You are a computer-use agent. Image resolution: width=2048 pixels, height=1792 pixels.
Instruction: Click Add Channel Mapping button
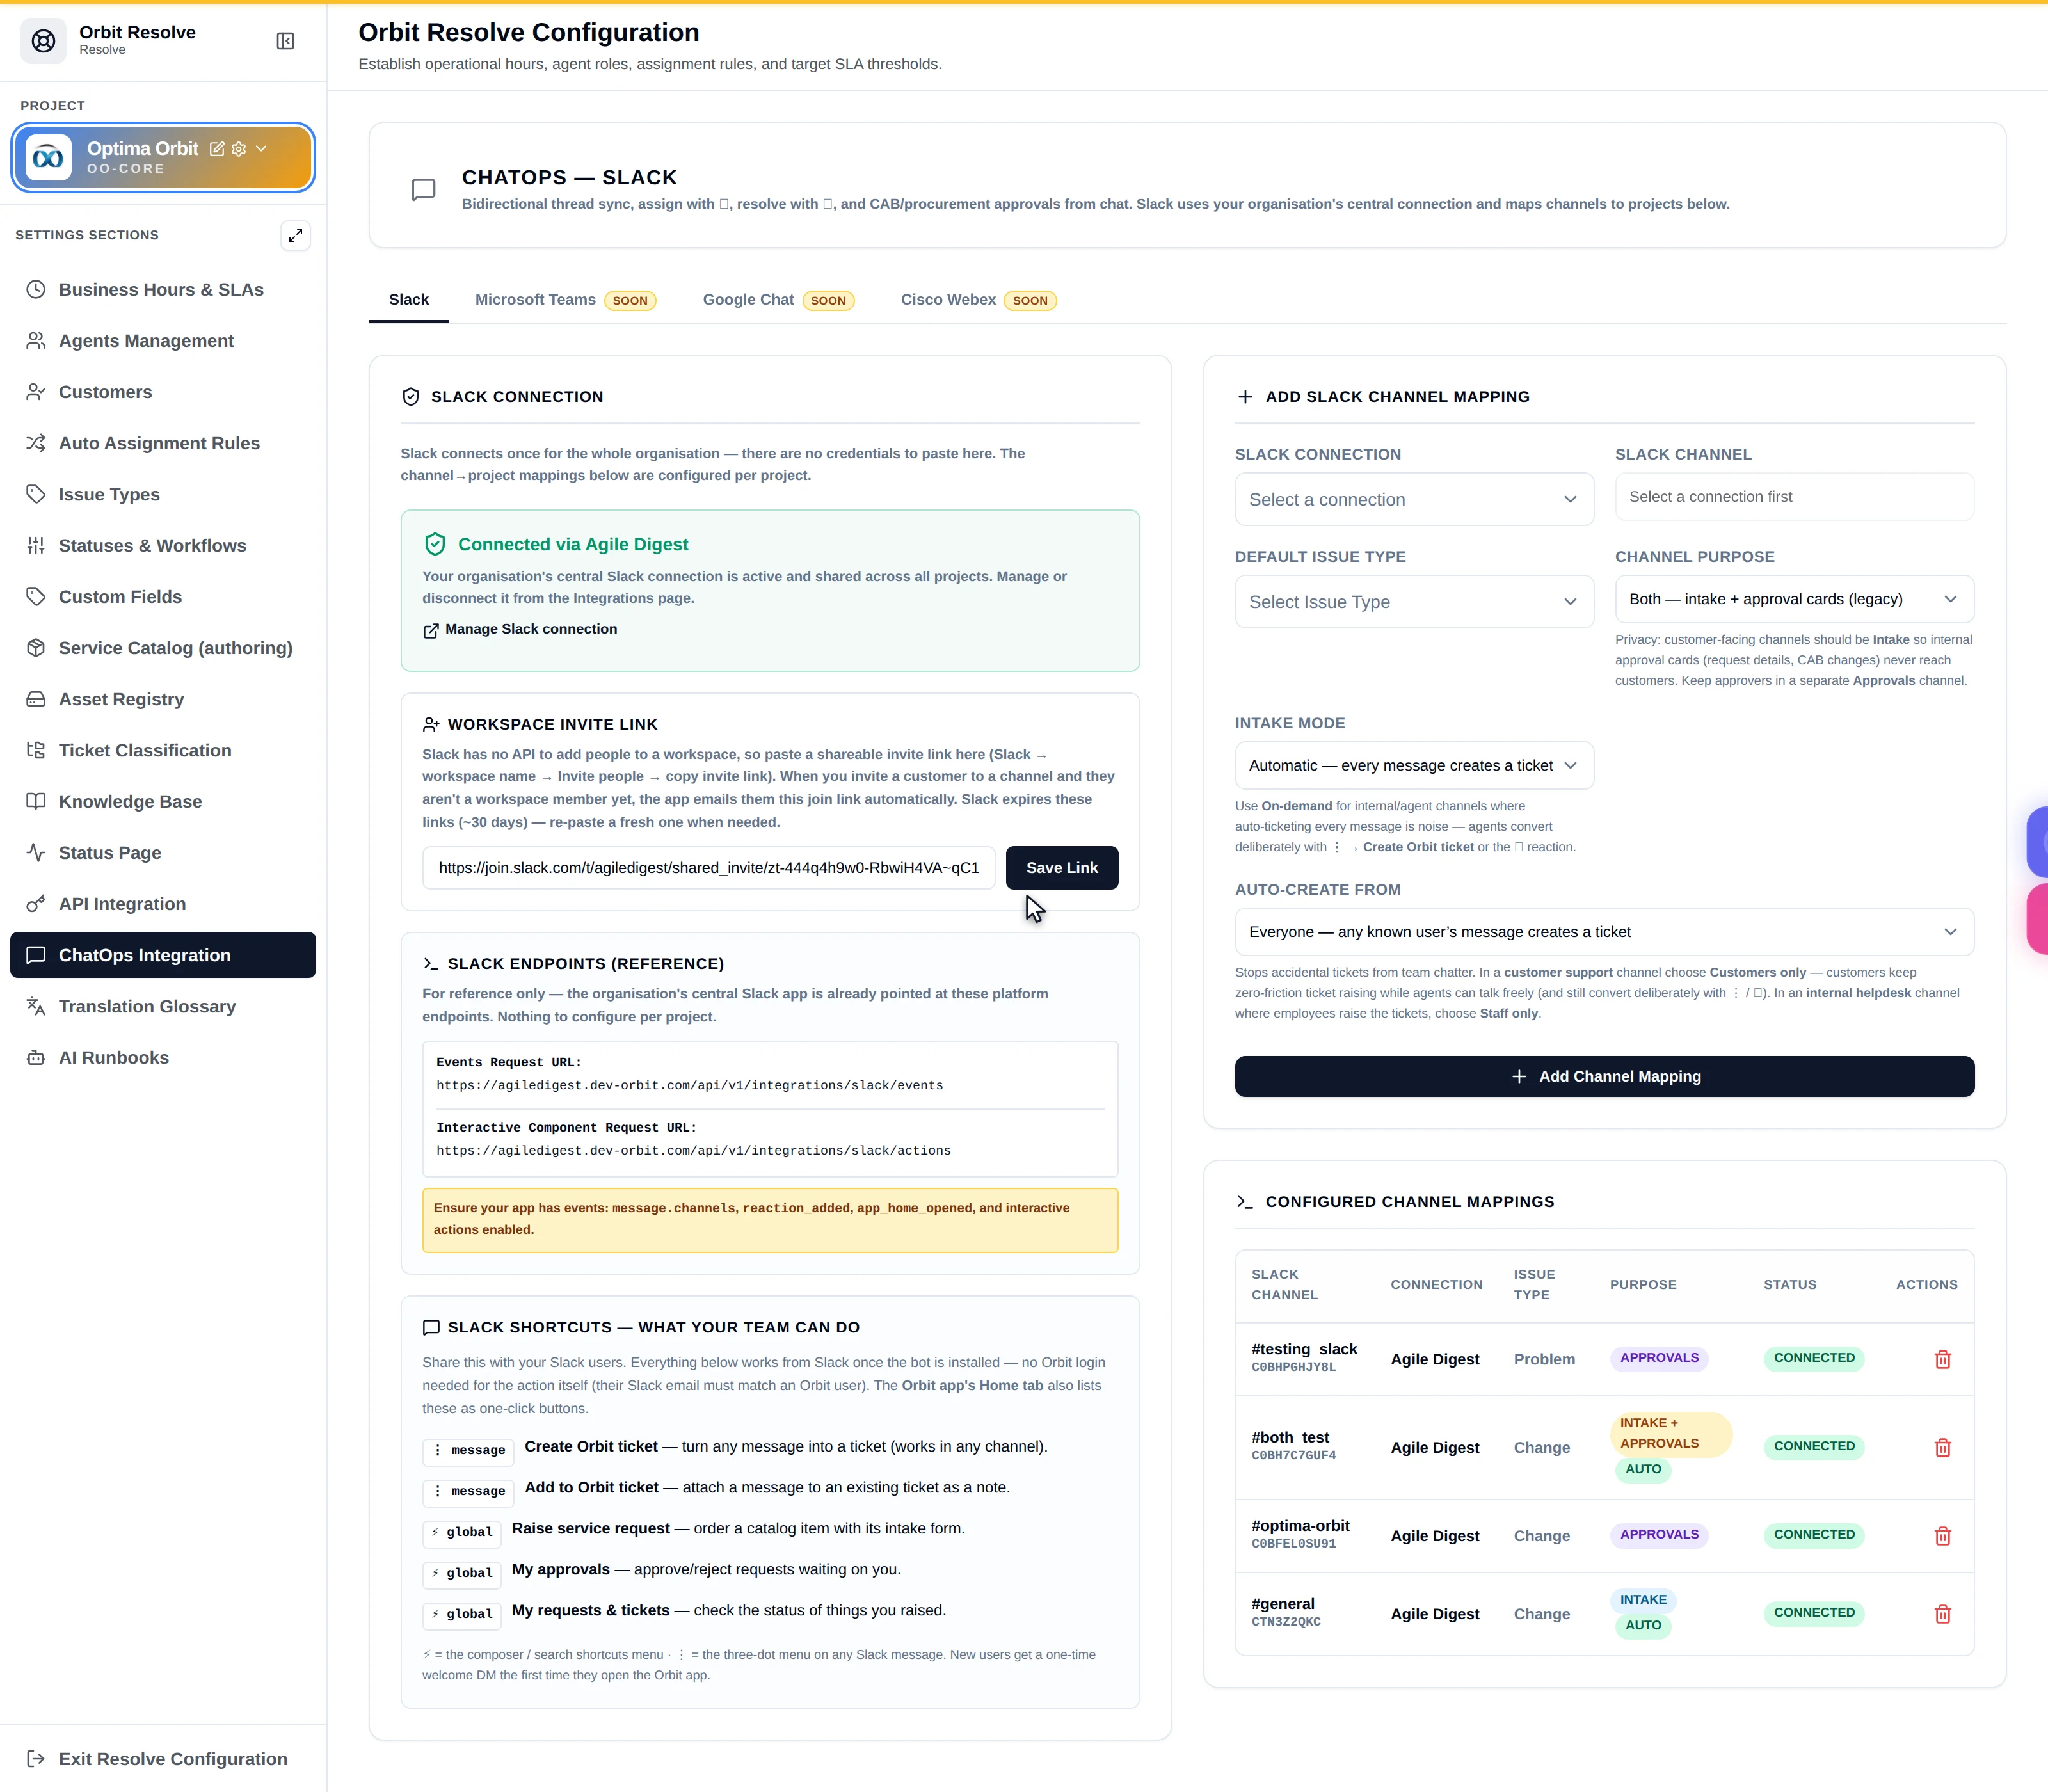pyautogui.click(x=1604, y=1077)
